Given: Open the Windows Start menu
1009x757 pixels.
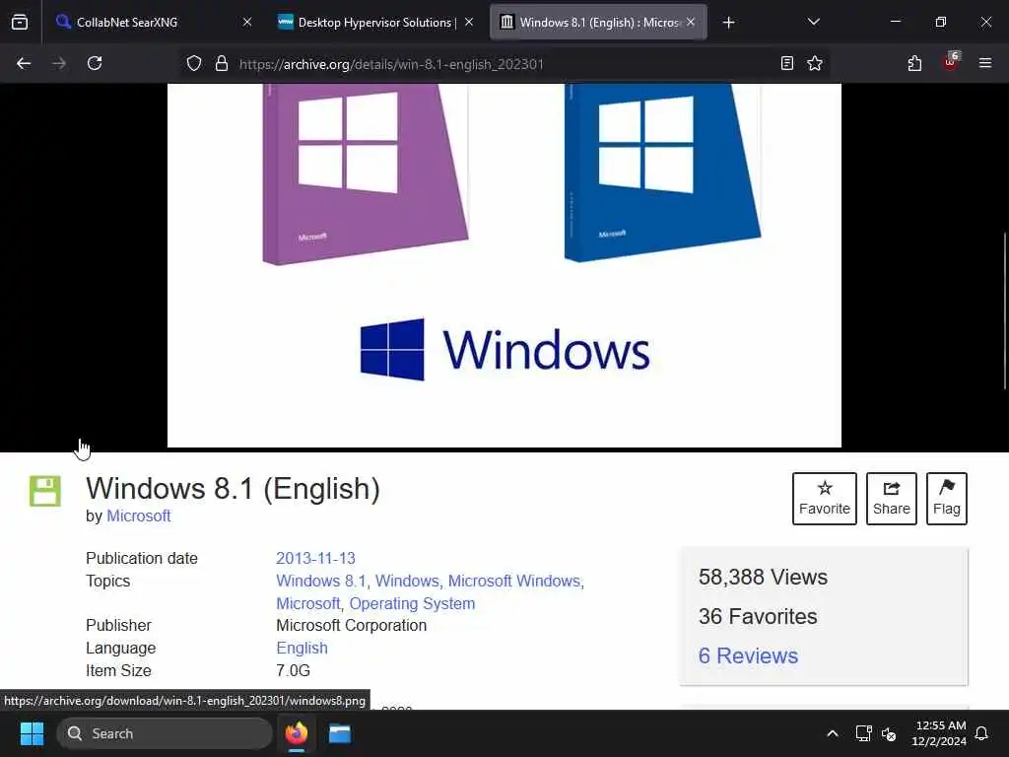Looking at the screenshot, I should [32, 733].
